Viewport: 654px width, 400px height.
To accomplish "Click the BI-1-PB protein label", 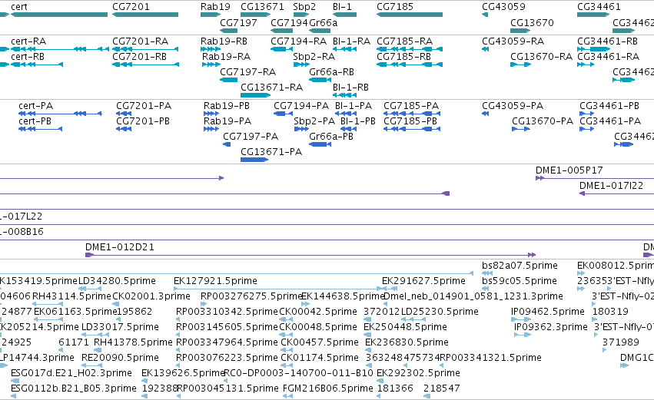I will (358, 121).
